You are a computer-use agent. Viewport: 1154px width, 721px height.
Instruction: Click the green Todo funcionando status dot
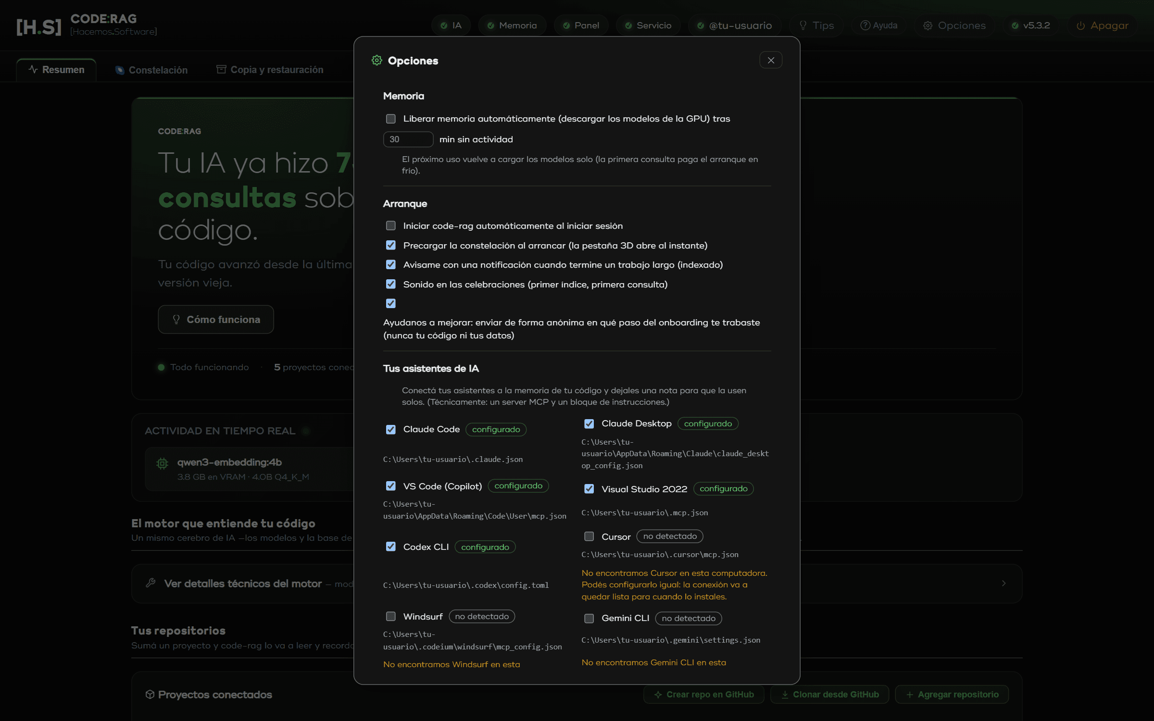point(161,367)
